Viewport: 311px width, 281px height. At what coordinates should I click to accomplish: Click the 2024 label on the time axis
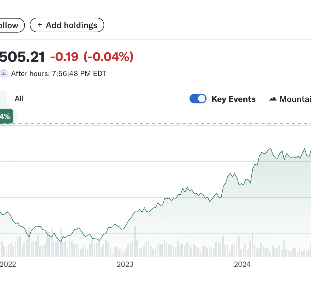point(242,264)
